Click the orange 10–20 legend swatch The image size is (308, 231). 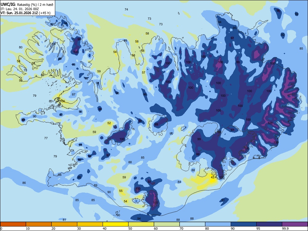(x=39, y=224)
